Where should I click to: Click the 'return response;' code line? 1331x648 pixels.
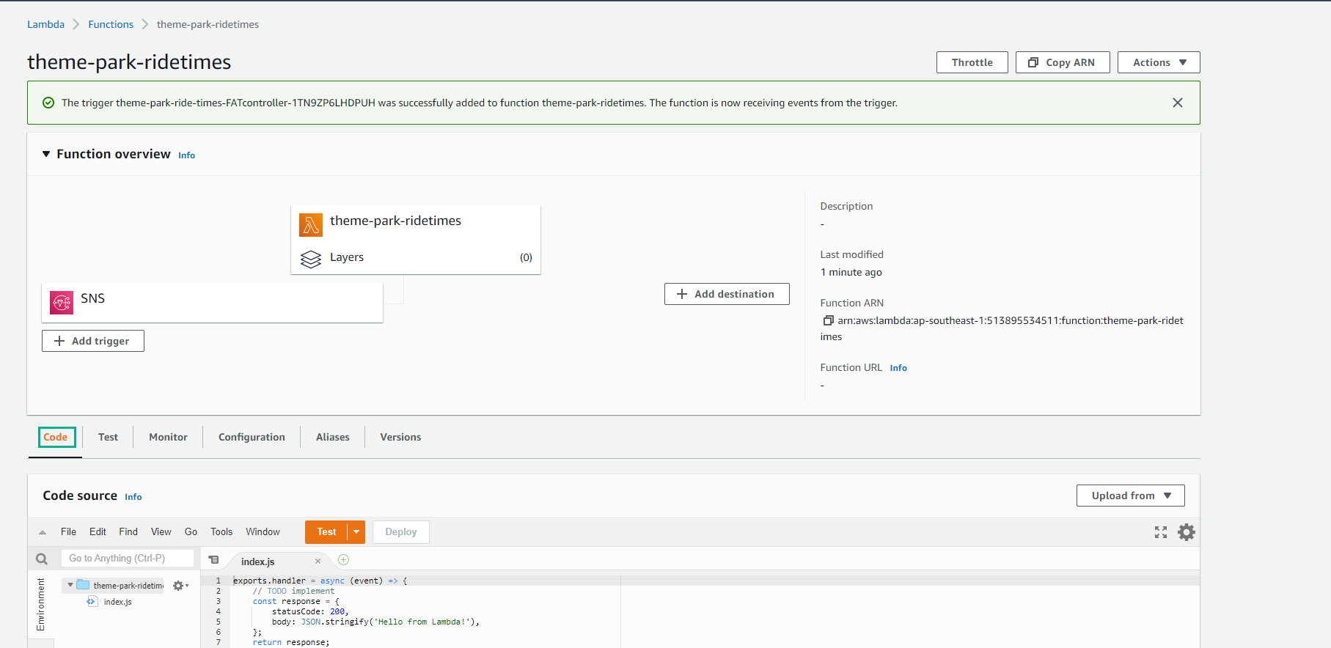pyautogui.click(x=291, y=642)
